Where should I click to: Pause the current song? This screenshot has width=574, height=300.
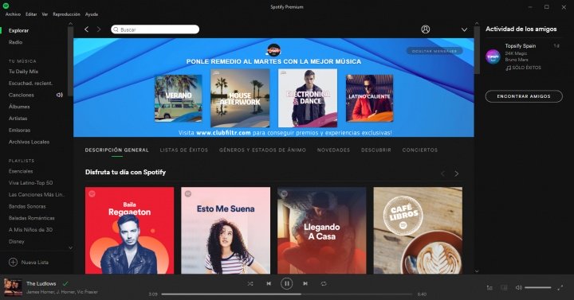[x=287, y=283]
